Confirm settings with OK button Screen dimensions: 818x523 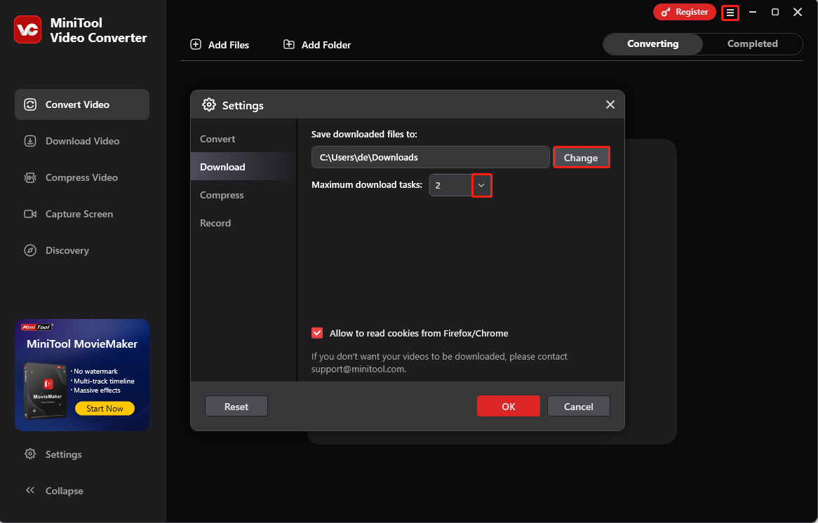pos(508,406)
